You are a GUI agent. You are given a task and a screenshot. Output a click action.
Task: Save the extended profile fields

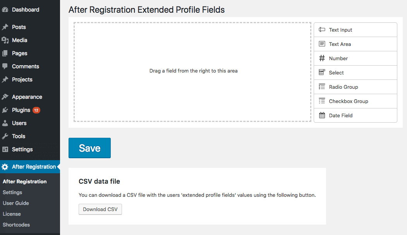(89, 148)
